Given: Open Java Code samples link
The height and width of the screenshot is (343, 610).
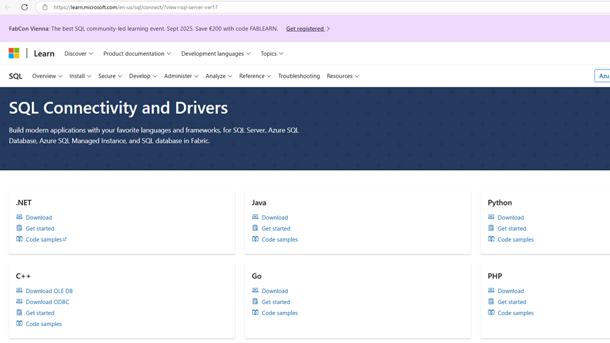Looking at the screenshot, I should (280, 239).
